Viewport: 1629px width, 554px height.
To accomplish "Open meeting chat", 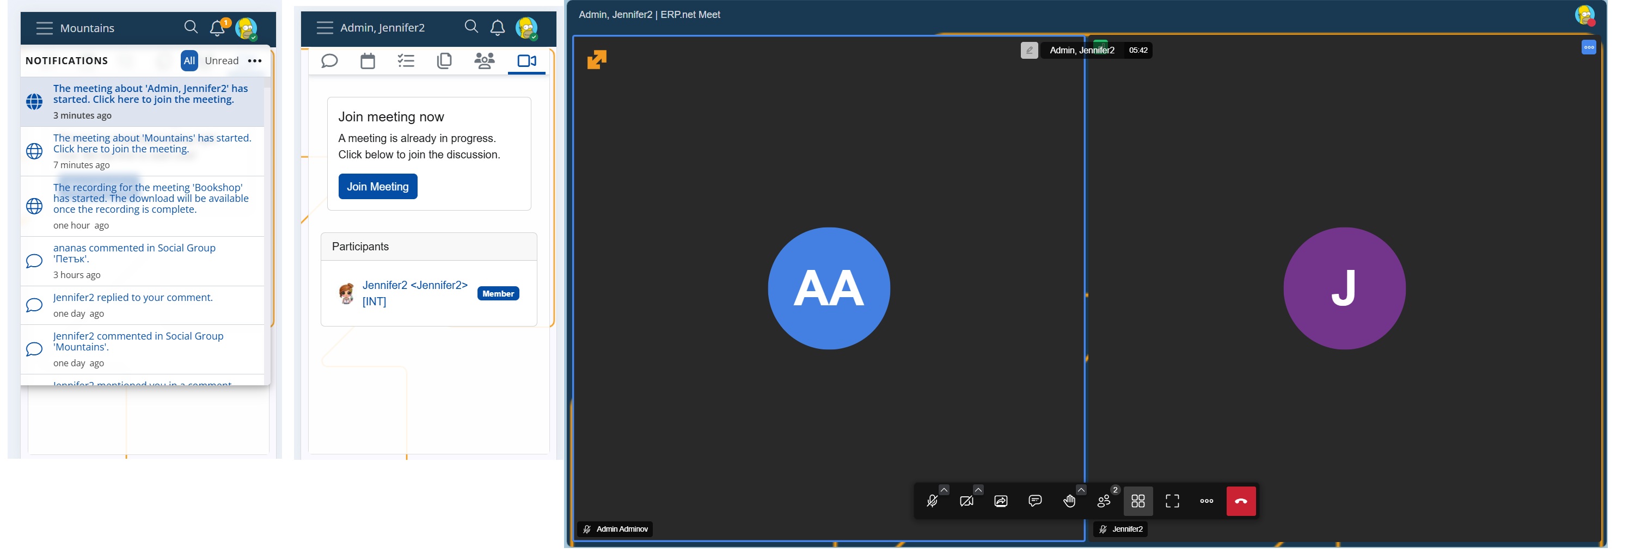I will pyautogui.click(x=1035, y=502).
